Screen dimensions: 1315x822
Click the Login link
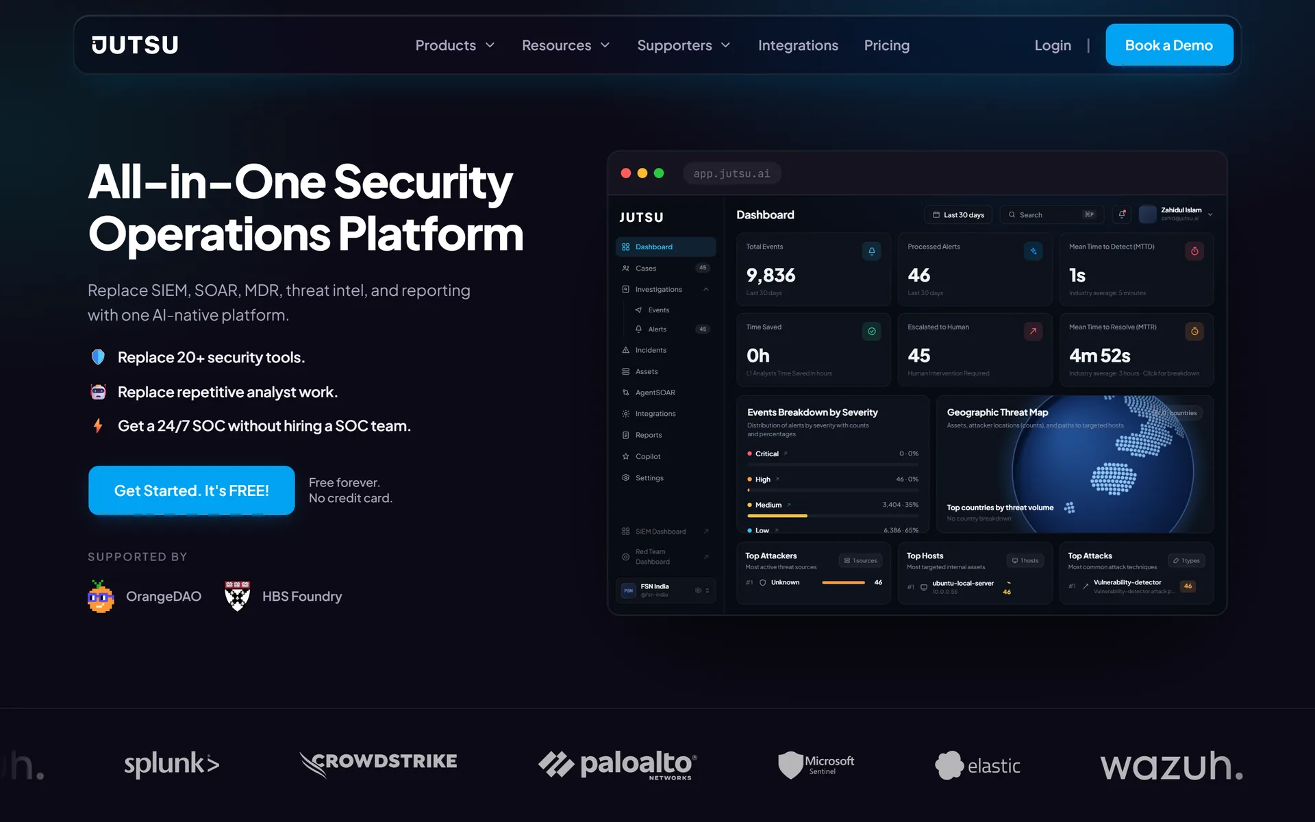(x=1053, y=45)
